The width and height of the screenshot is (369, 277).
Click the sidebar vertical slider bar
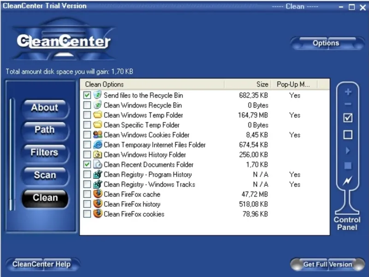[x=11, y=154]
